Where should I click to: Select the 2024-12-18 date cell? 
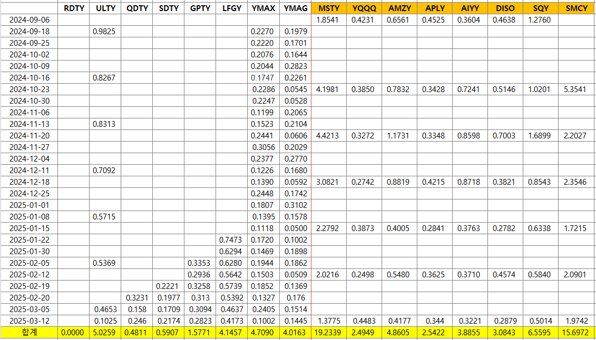click(x=30, y=182)
